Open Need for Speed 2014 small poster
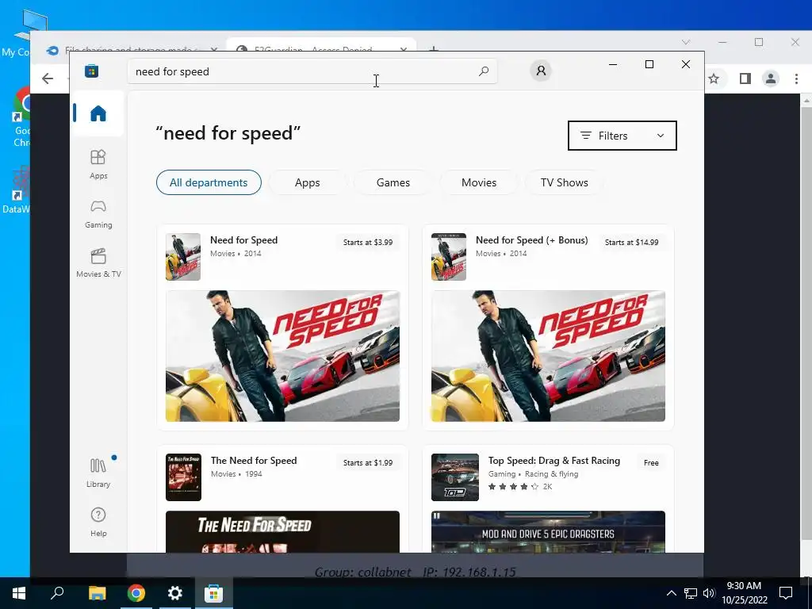 (x=183, y=257)
